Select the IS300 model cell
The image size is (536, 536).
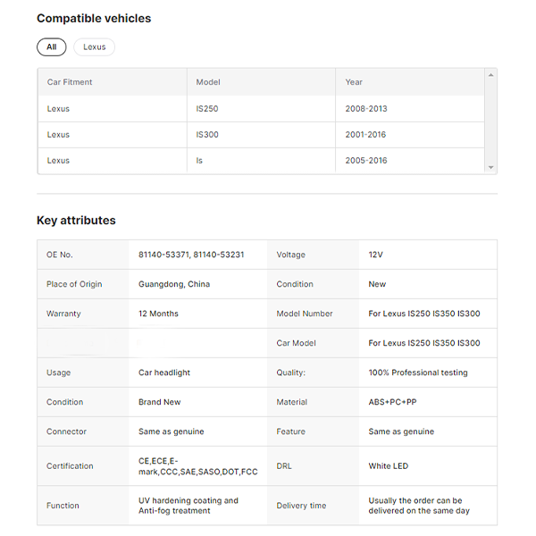(x=207, y=135)
